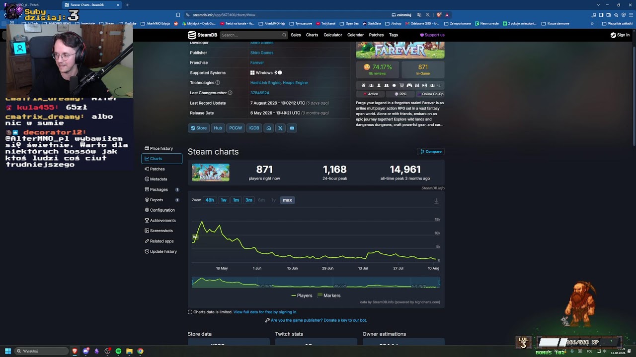
Task: Click help icon beside Technologies
Action: [218, 83]
